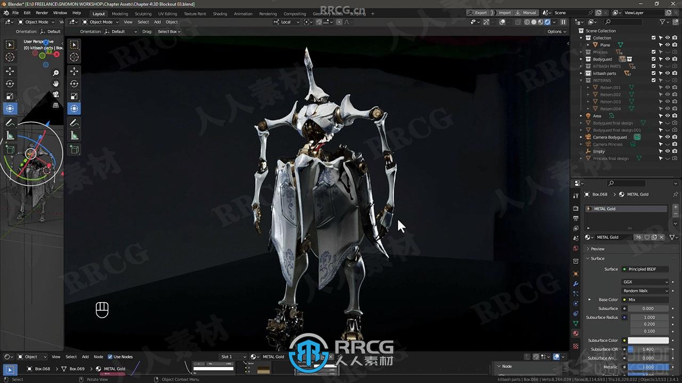Screen dimensions: 682x383
Task: Open the Modifiers wrench properties tab
Action: 575,284
